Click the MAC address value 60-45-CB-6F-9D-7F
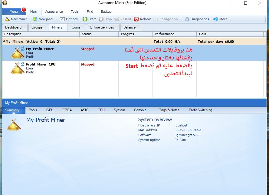Screen dimensions: 269x195 tap(189, 130)
